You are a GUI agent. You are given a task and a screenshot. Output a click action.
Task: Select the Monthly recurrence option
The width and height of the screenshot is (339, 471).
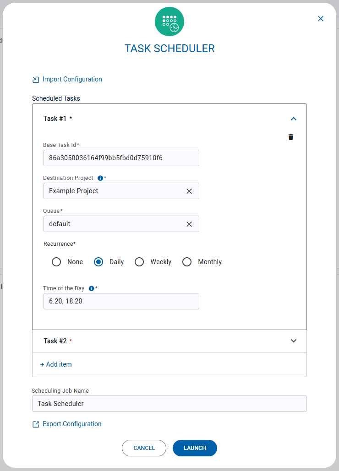point(187,262)
